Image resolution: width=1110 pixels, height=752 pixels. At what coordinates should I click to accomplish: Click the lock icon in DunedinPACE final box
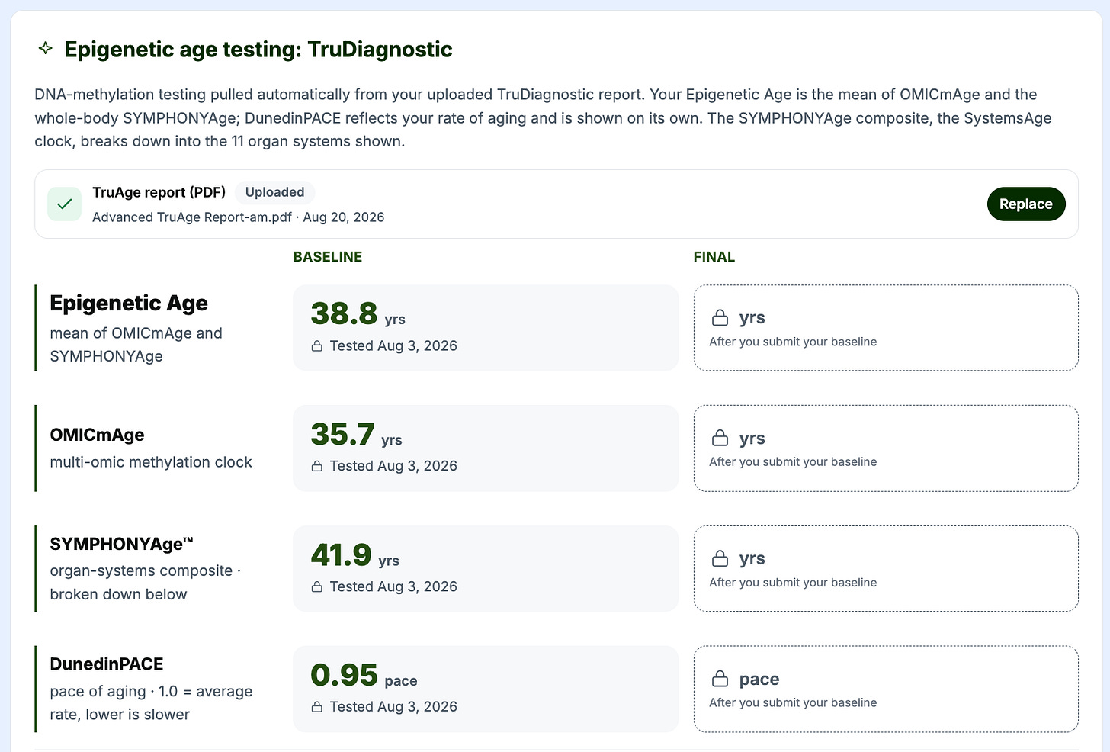(x=720, y=679)
